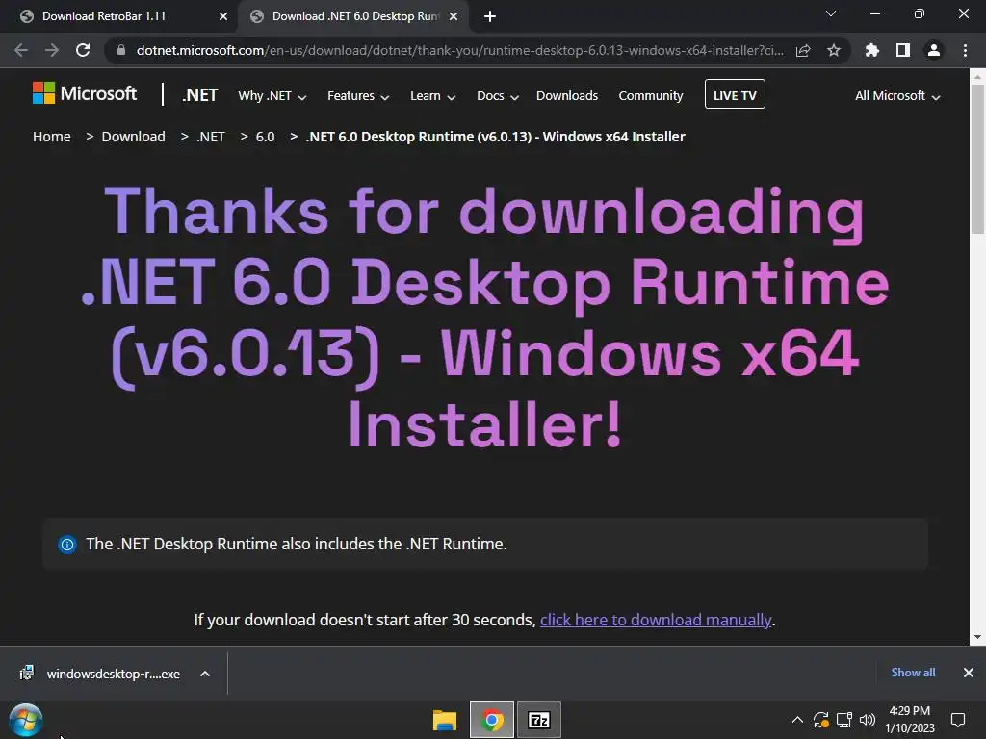Go to 6.0 breadcrumb
Screen dimensions: 986x739
(266, 137)
